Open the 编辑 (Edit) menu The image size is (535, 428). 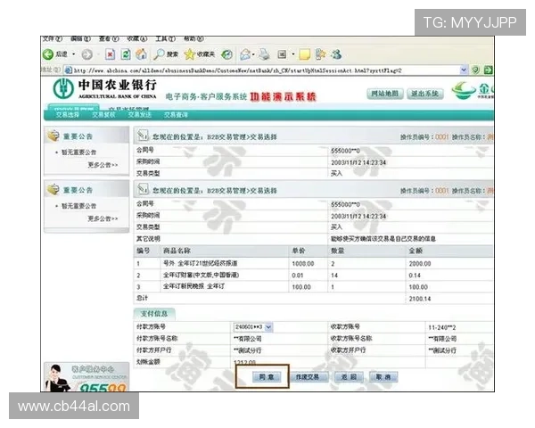80,38
